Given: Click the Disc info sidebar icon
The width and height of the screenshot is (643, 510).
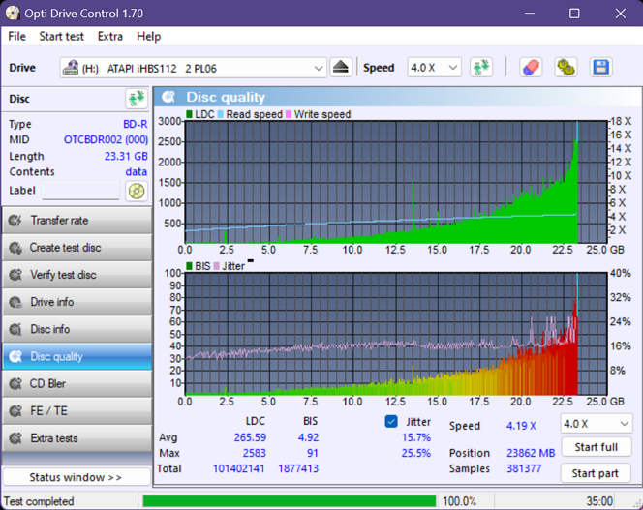Looking at the screenshot, I should click(15, 329).
